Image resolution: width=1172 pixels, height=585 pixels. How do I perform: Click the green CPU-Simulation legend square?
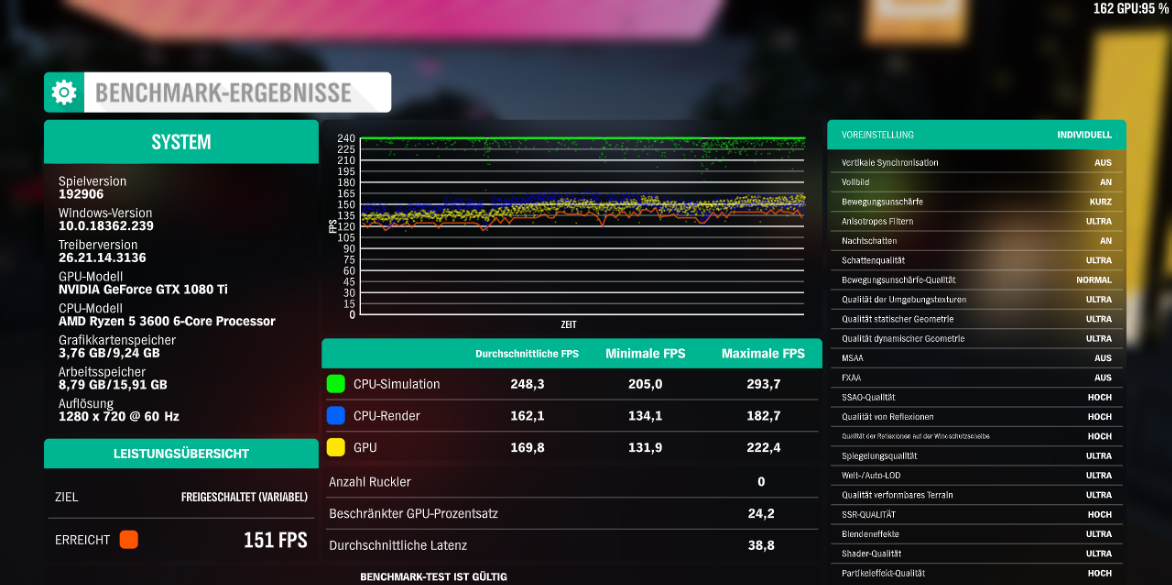(x=336, y=384)
